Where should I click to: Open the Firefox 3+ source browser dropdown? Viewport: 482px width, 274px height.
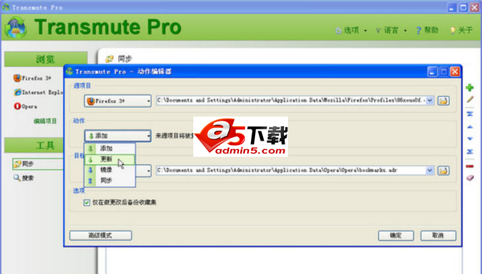(117, 101)
